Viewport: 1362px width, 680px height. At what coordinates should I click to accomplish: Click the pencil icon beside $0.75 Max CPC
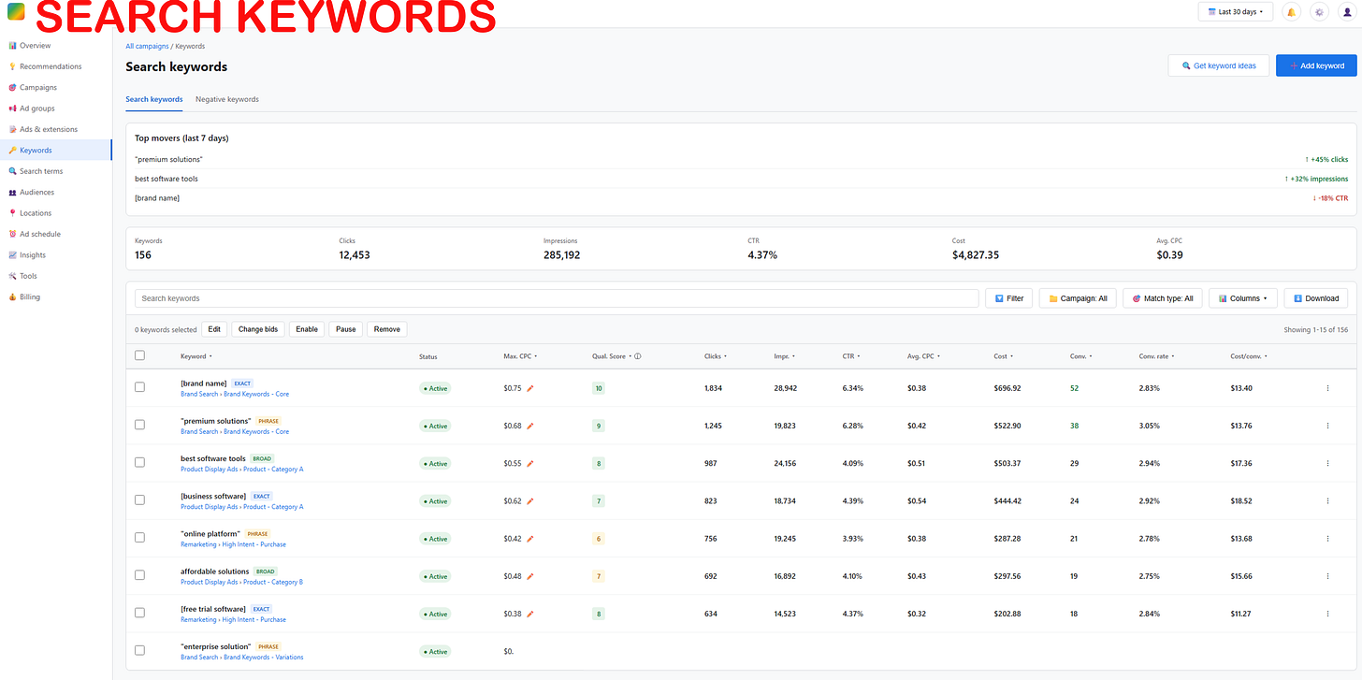tap(530, 388)
